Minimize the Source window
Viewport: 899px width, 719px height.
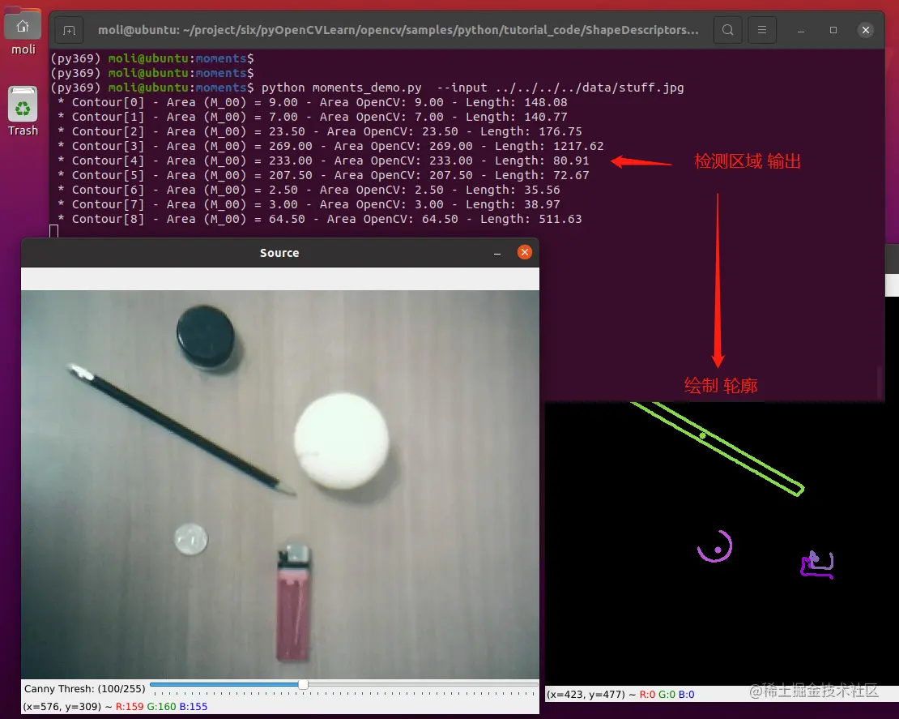(x=497, y=253)
